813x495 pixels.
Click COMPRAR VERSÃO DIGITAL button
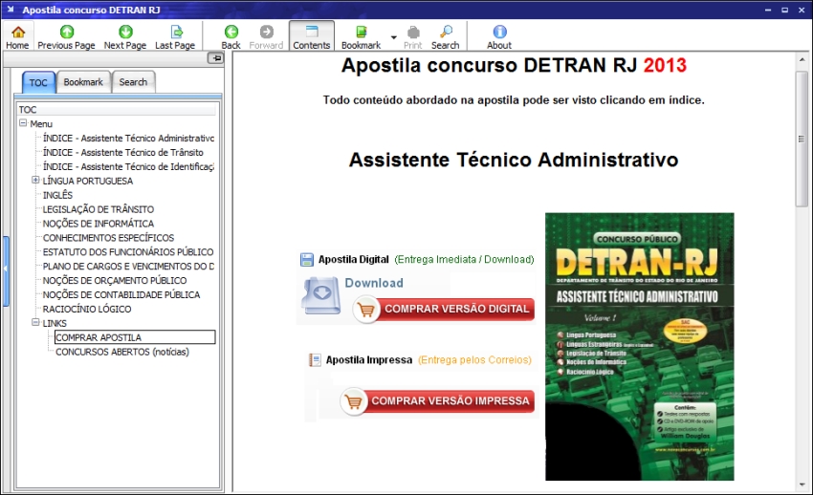(444, 309)
